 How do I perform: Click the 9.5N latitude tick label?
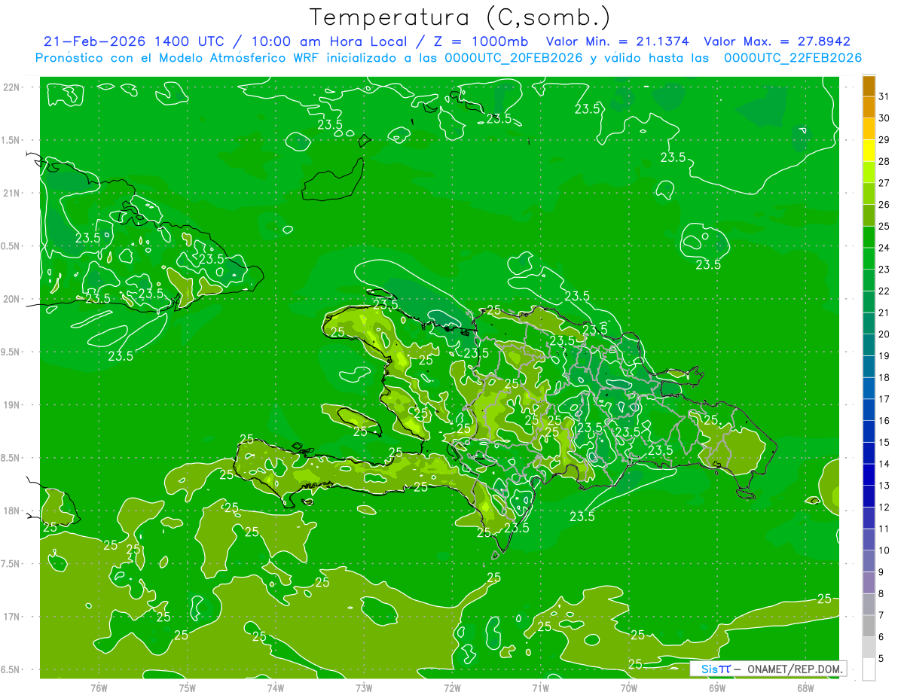(9, 352)
